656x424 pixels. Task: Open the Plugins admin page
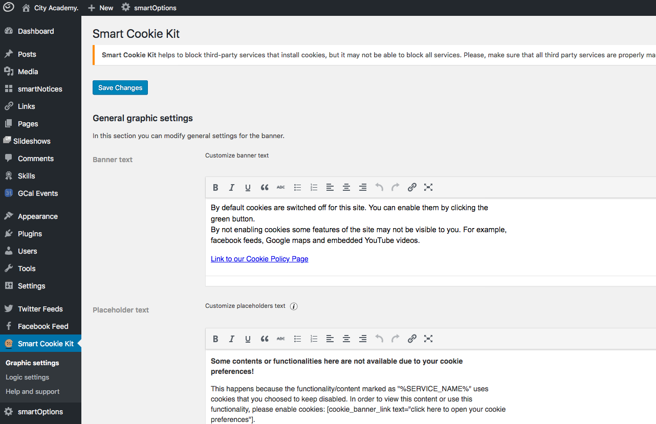tap(30, 234)
